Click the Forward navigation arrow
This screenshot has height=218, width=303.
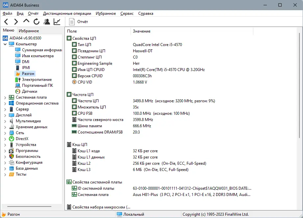[x=16, y=22]
